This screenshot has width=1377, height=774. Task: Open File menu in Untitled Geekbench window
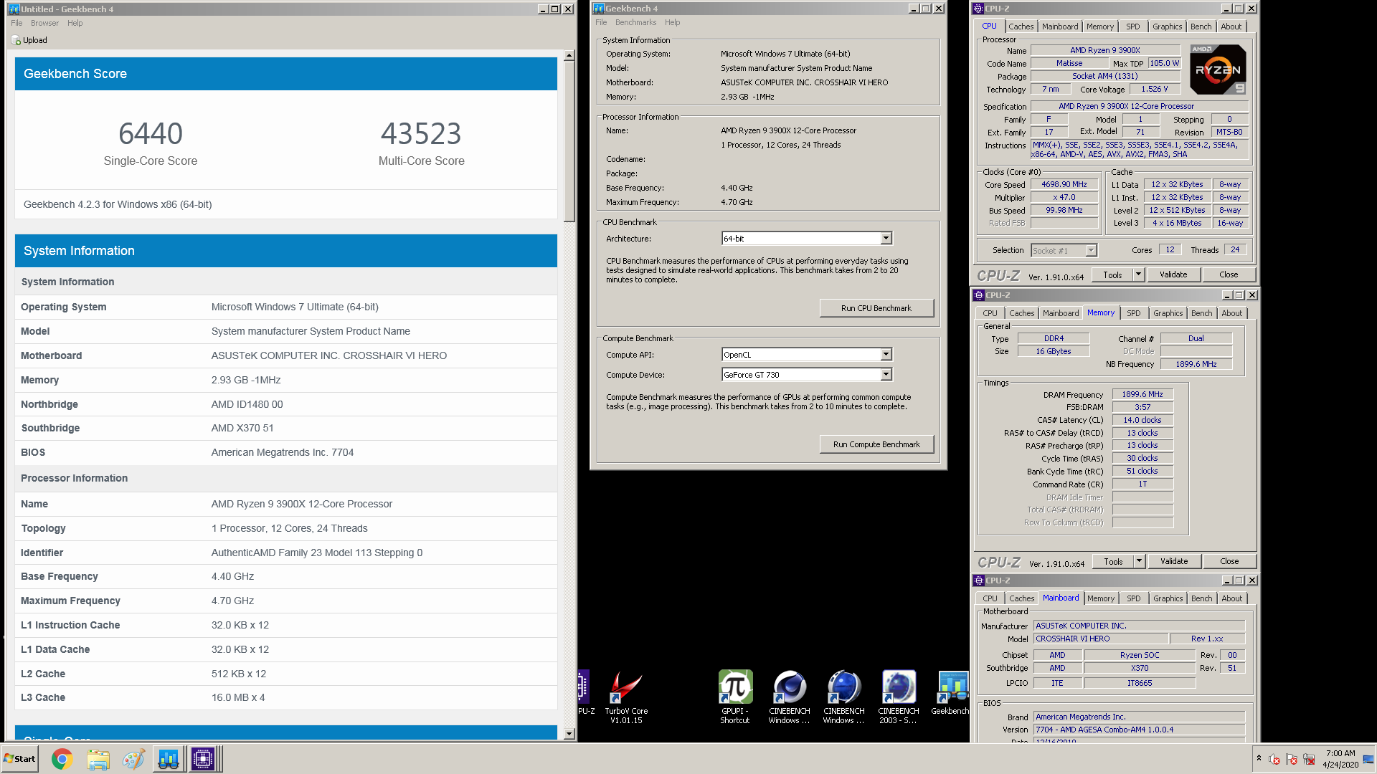pos(16,23)
